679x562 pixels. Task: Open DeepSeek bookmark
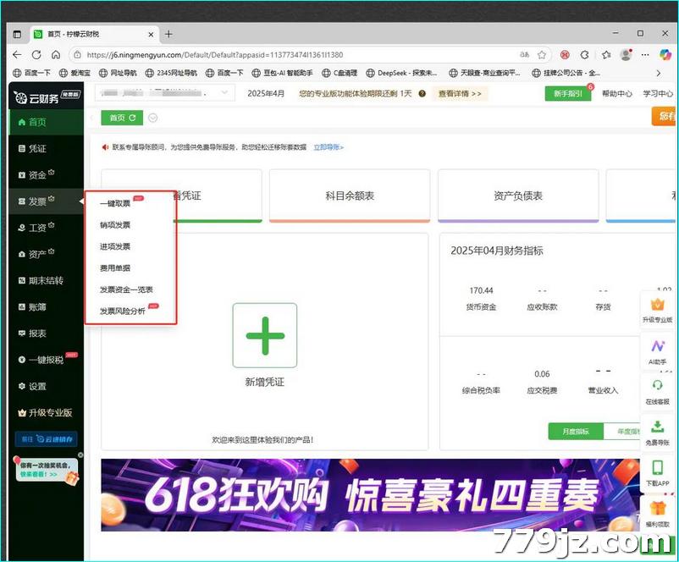click(x=402, y=73)
